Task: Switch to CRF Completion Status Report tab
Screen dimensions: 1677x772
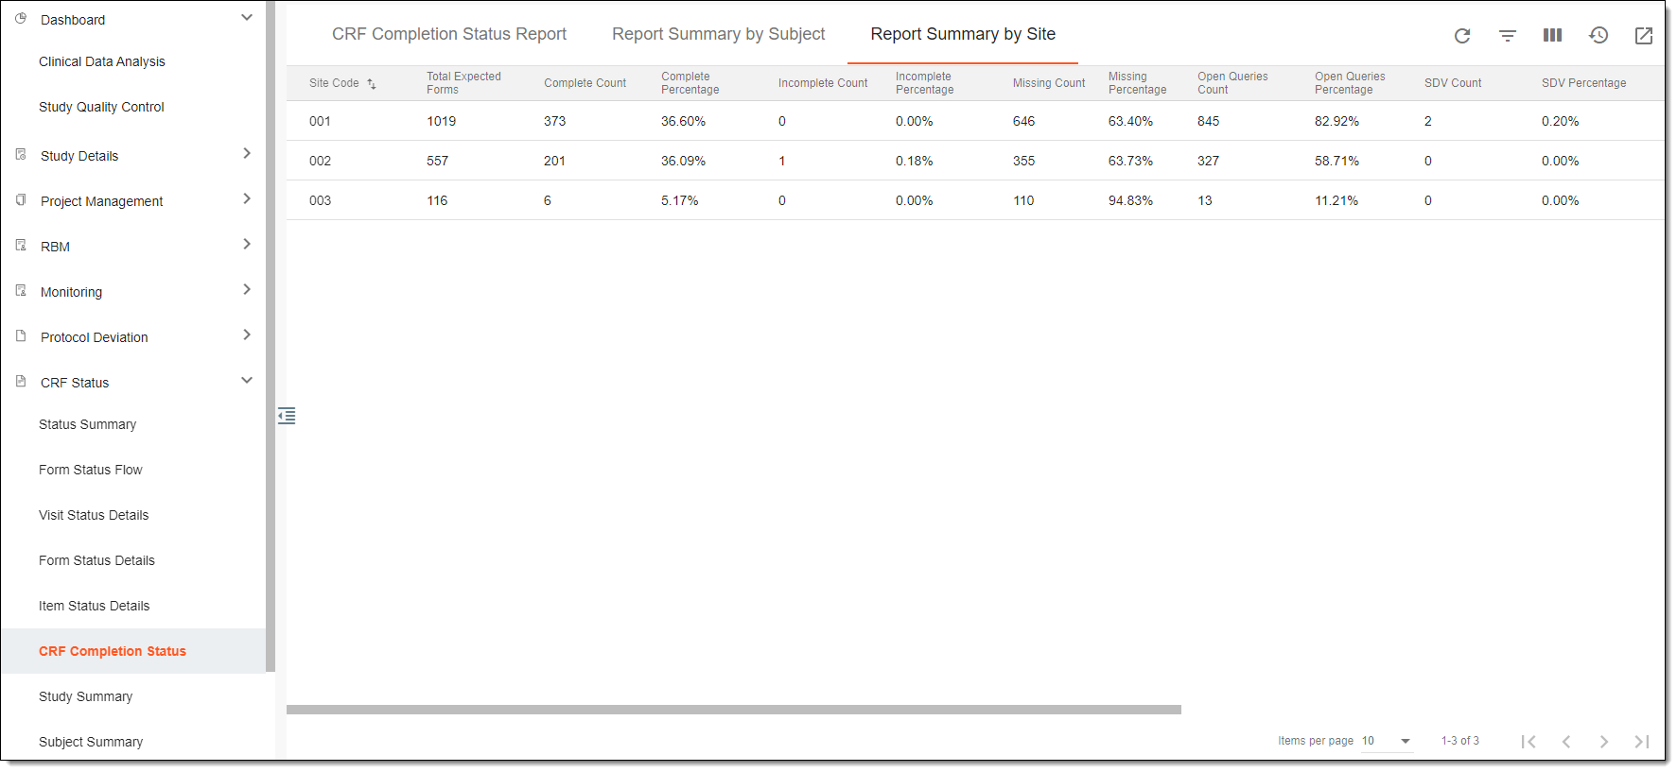Action: pyautogui.click(x=449, y=34)
